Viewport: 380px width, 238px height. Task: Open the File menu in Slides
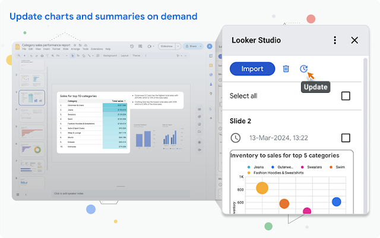click(x=24, y=49)
